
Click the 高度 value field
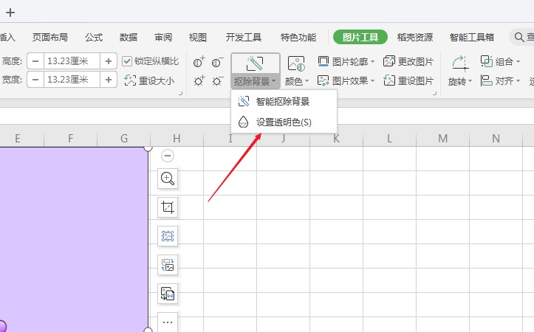point(72,61)
